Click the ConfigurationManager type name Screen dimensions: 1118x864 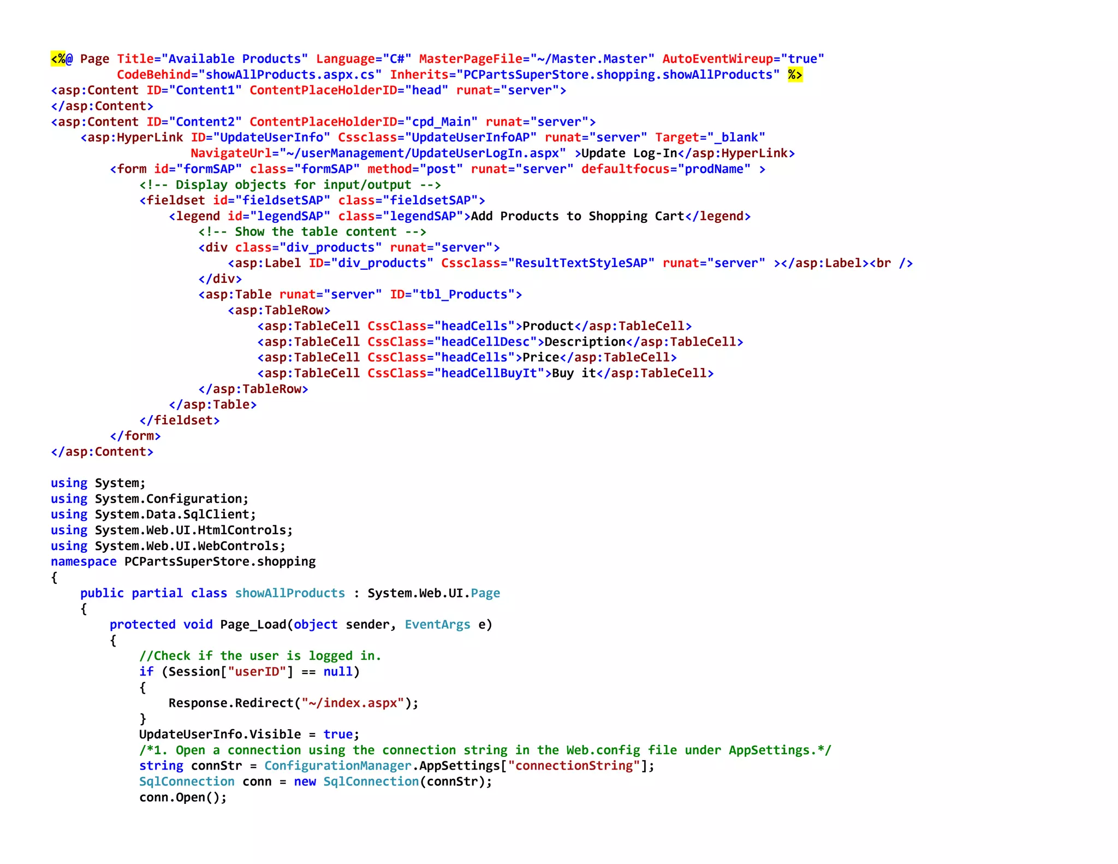337,766
